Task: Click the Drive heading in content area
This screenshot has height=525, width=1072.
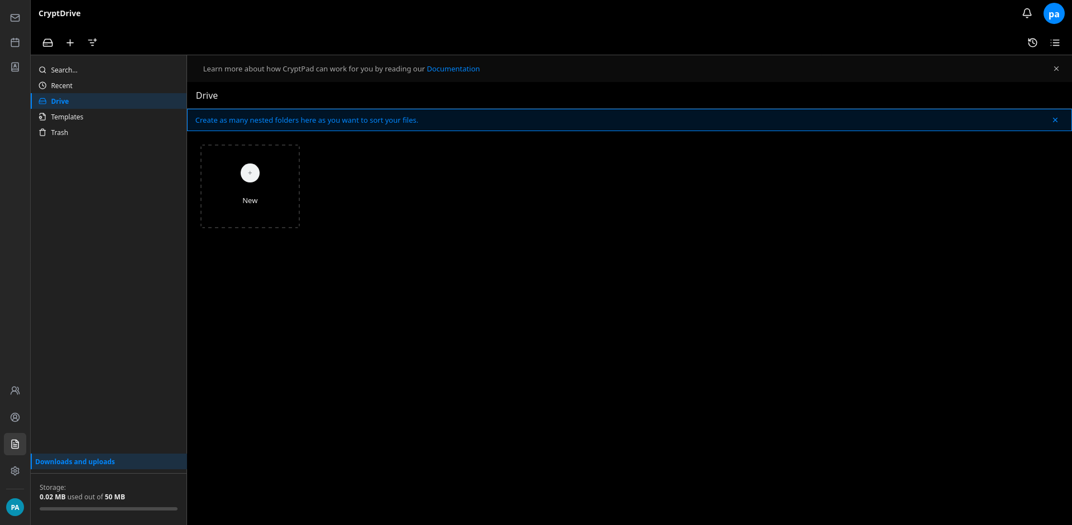Action: (x=207, y=95)
